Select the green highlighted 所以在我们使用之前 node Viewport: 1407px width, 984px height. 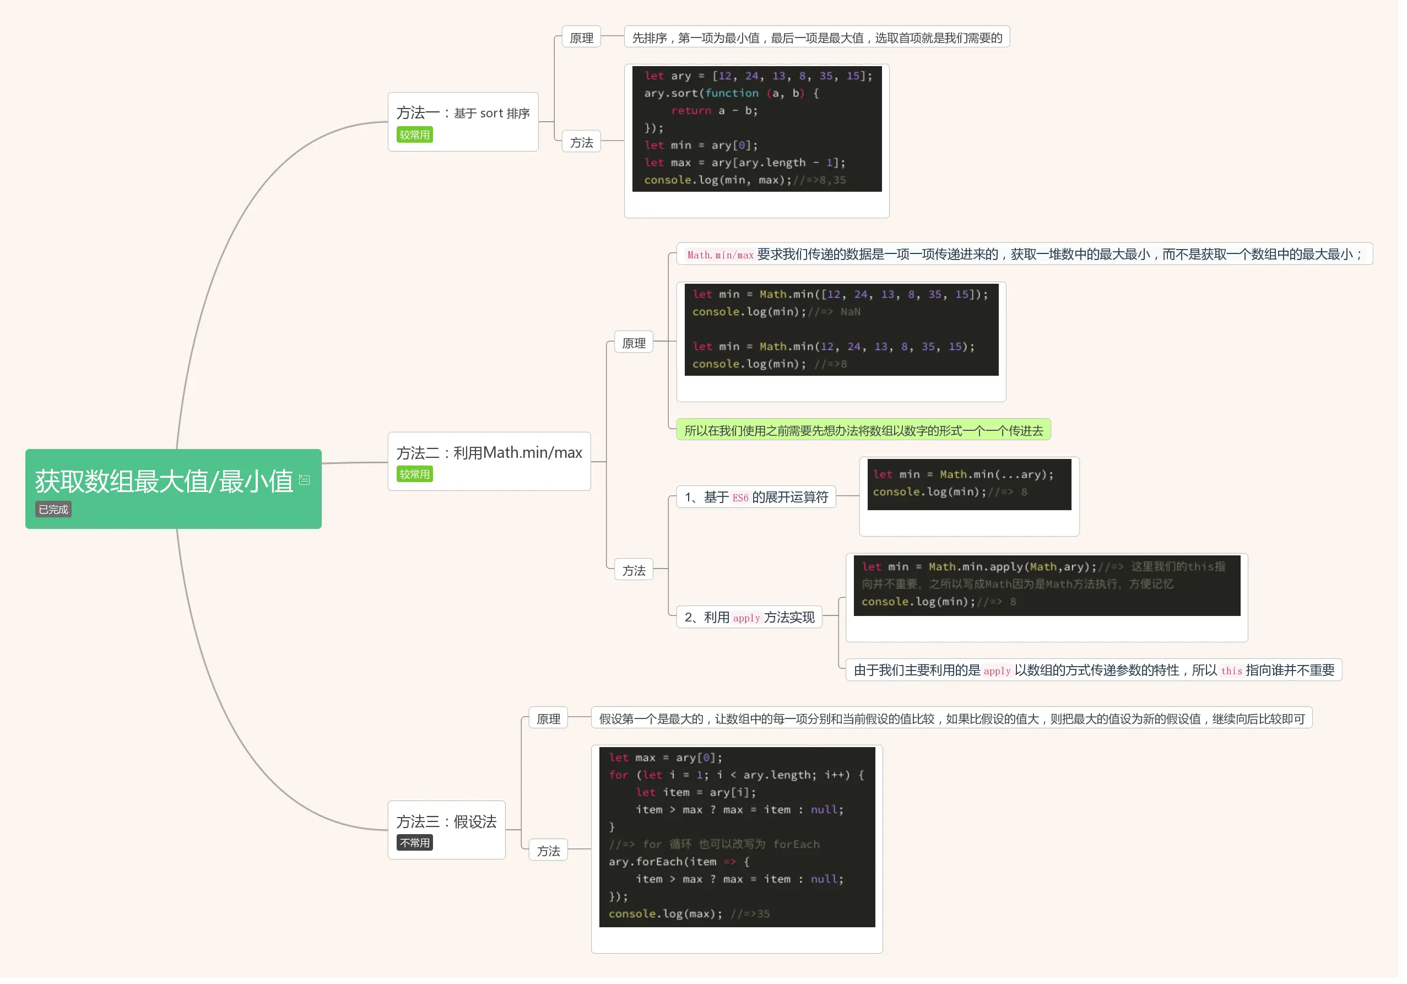[863, 431]
